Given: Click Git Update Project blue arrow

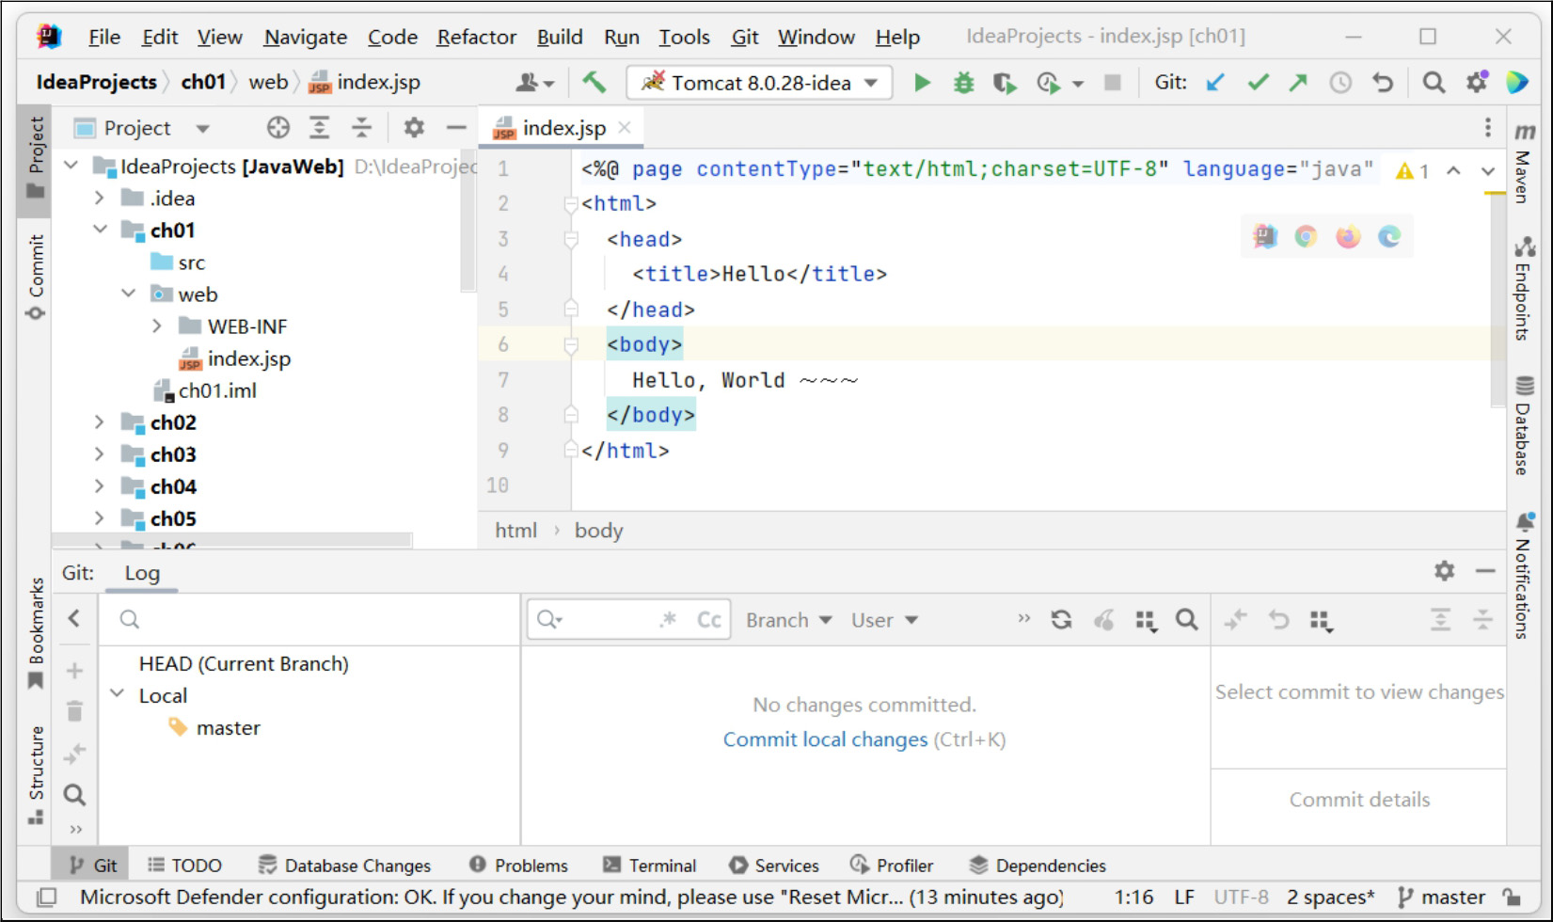Looking at the screenshot, I should 1215,83.
